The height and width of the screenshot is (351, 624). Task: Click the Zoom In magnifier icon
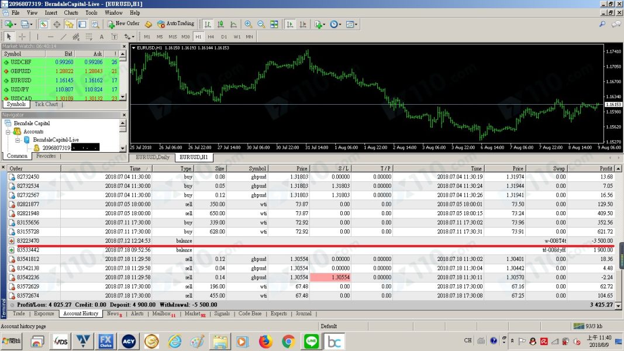coord(249,24)
